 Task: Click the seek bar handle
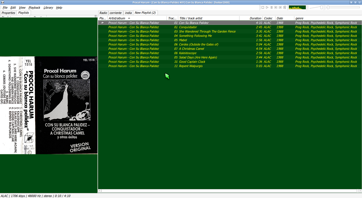(328, 7)
